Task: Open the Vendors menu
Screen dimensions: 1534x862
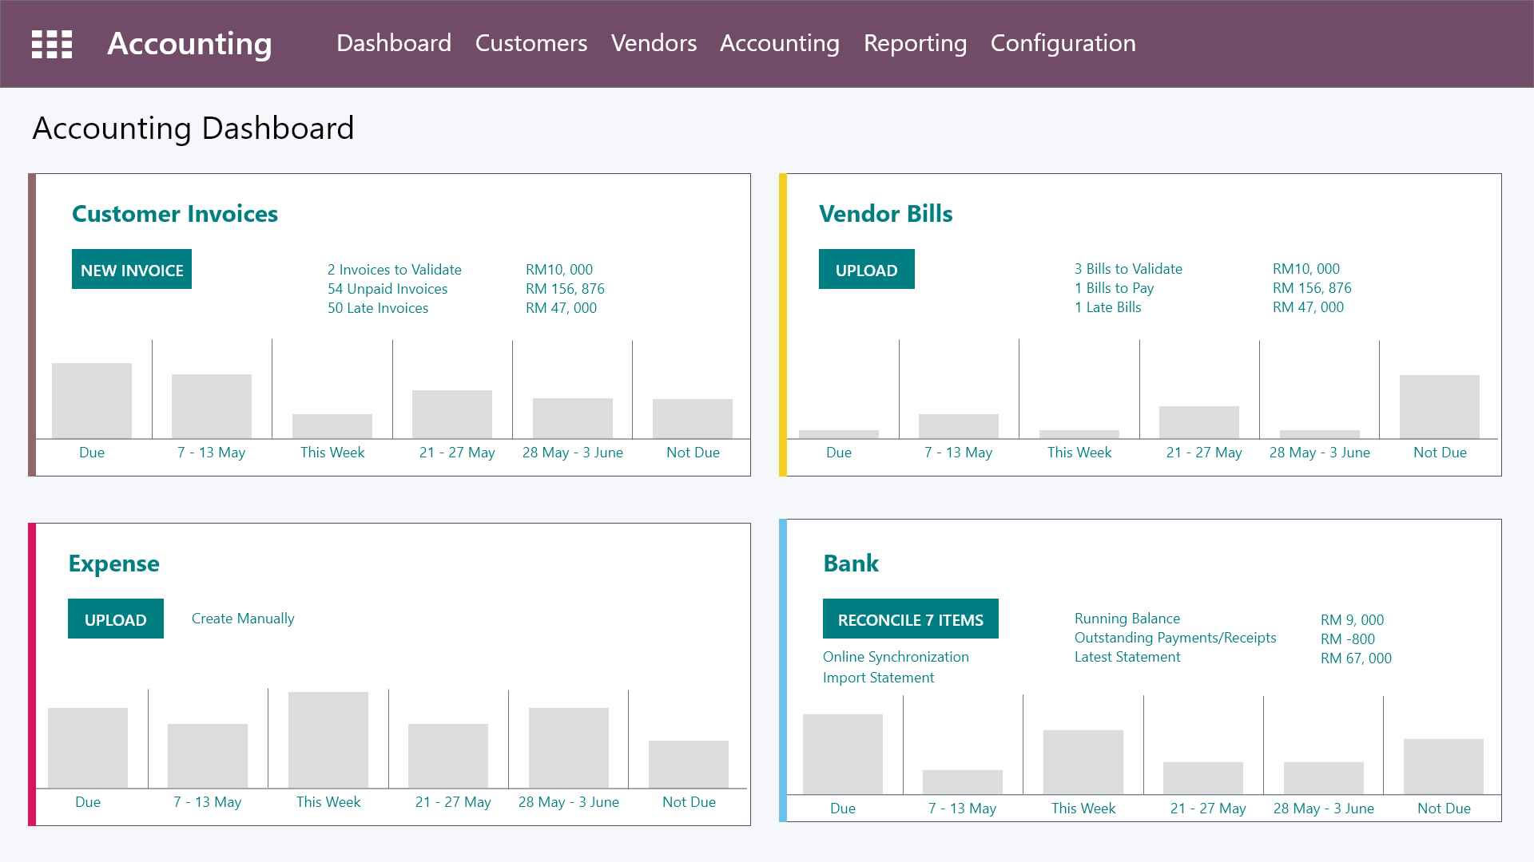Action: [654, 43]
